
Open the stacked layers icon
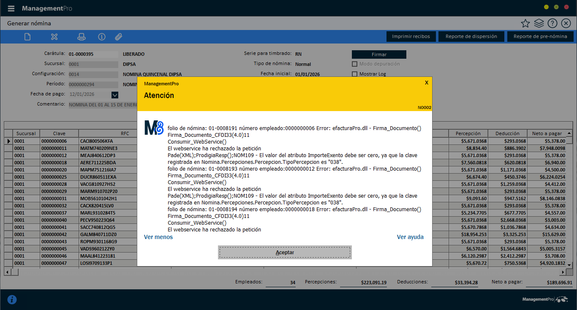(x=539, y=23)
